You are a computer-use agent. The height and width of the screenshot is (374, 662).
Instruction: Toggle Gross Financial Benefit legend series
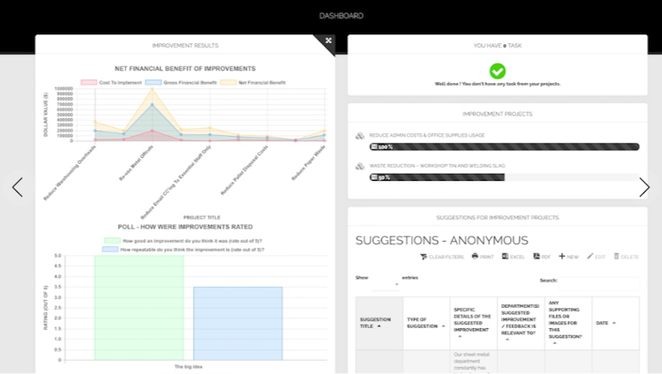181,83
